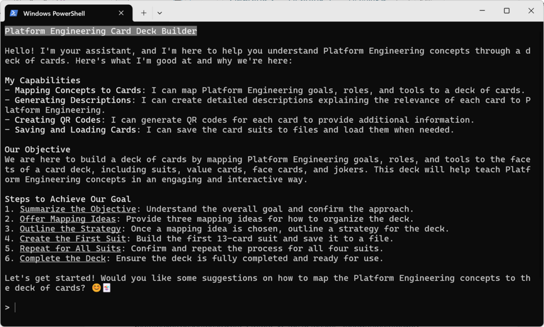Click the chevron beside the new tab button
The height and width of the screenshot is (327, 544).
[160, 13]
